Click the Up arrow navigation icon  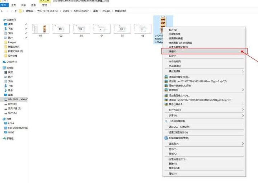click(x=15, y=11)
